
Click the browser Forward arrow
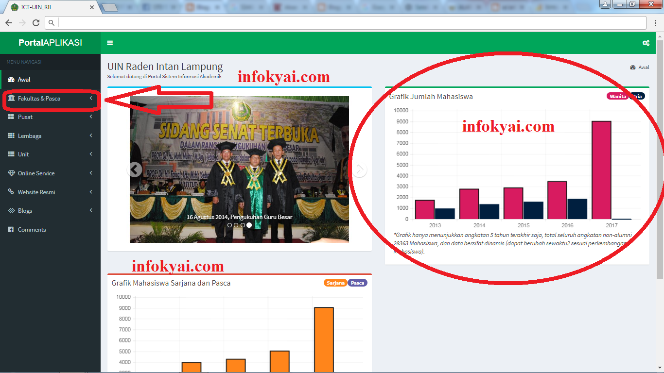point(22,23)
